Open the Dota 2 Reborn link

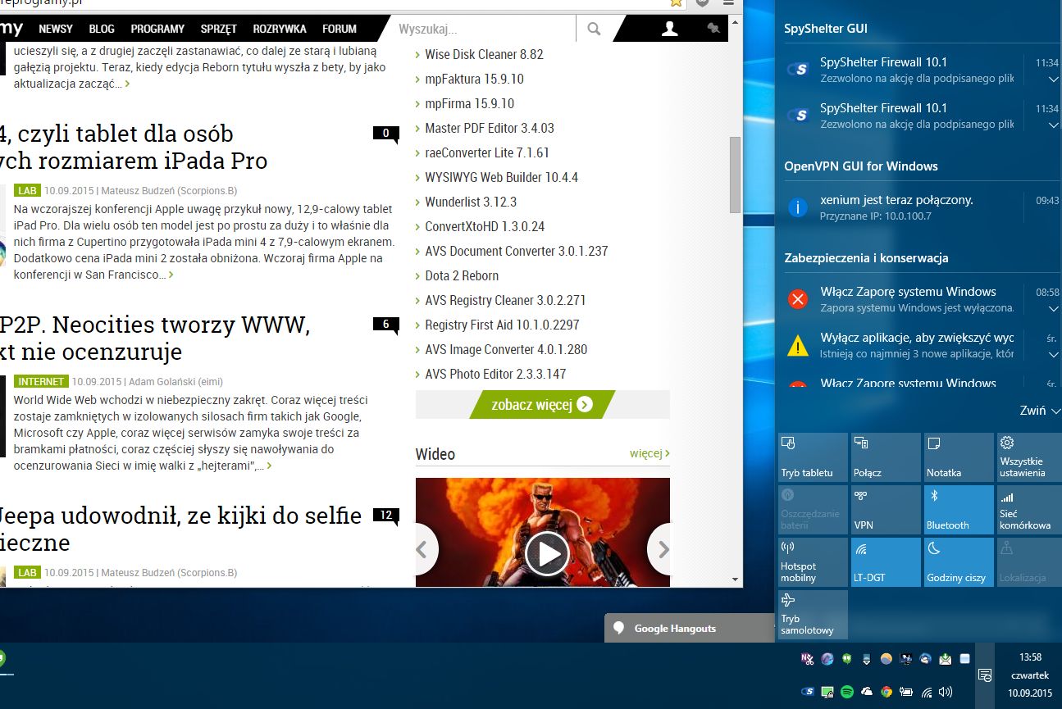click(462, 275)
